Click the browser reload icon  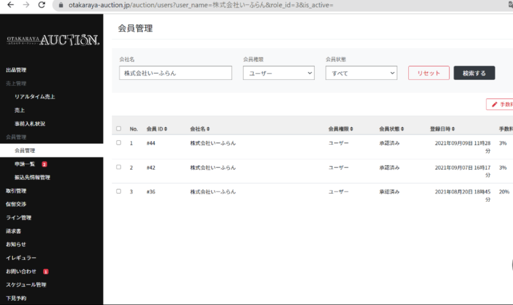(42, 5)
